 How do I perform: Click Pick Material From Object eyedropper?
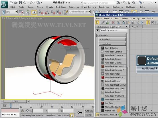103,23
